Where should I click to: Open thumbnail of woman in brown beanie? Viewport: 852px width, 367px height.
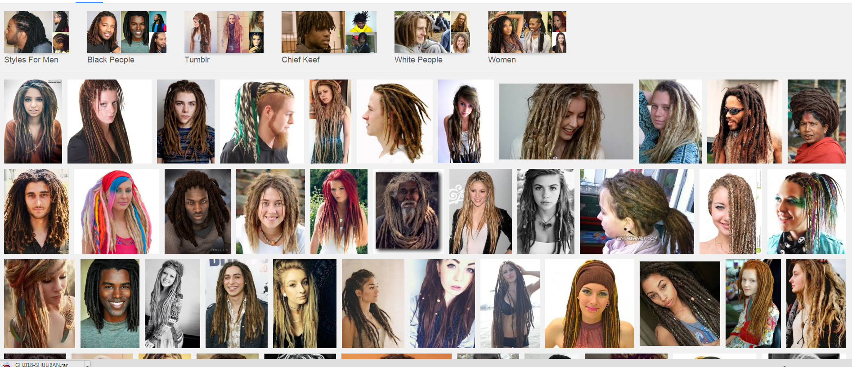pyautogui.click(x=590, y=304)
